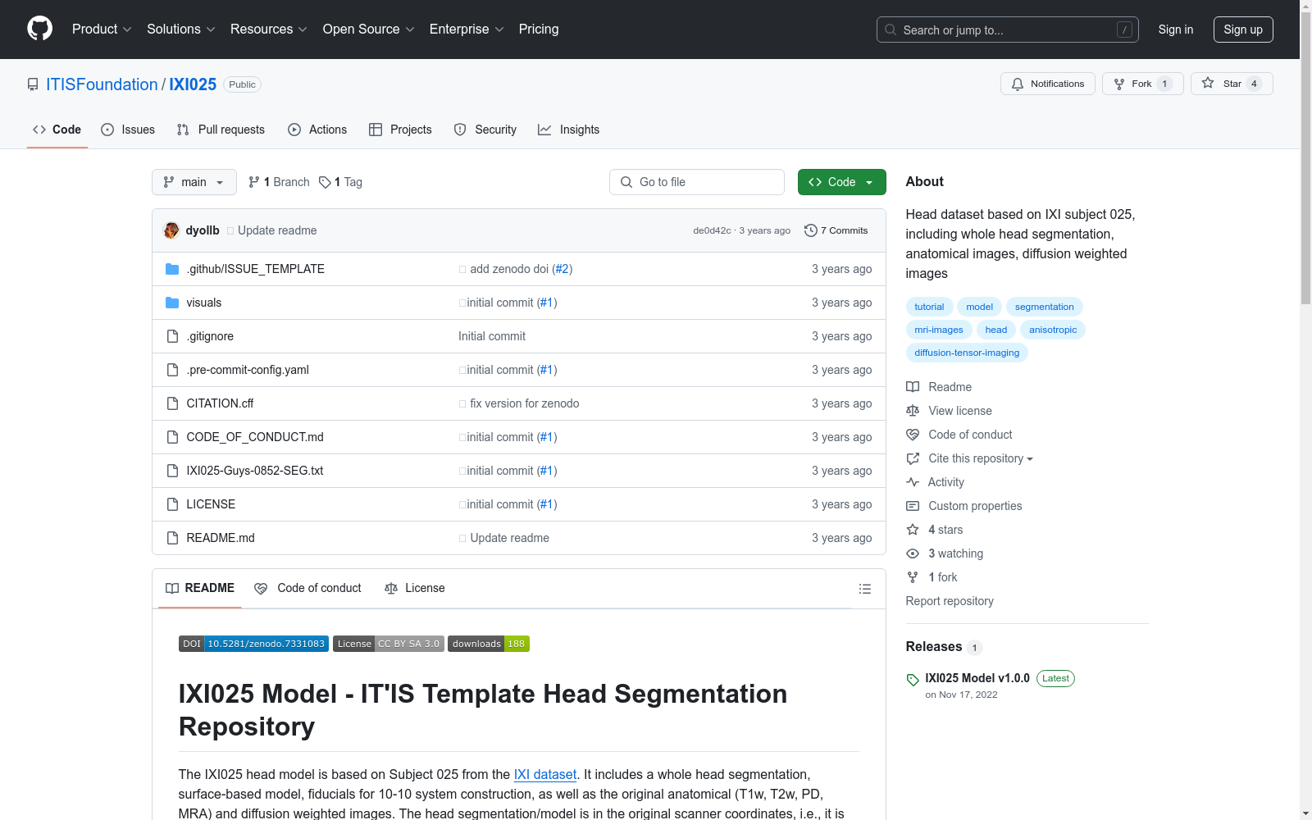
Task: Expand Cite this repository dropdown
Action: pos(980,458)
